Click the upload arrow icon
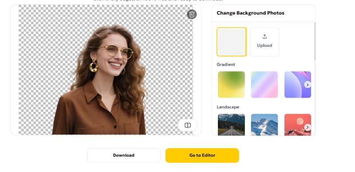Image resolution: width=355 pixels, height=172 pixels. (x=264, y=37)
